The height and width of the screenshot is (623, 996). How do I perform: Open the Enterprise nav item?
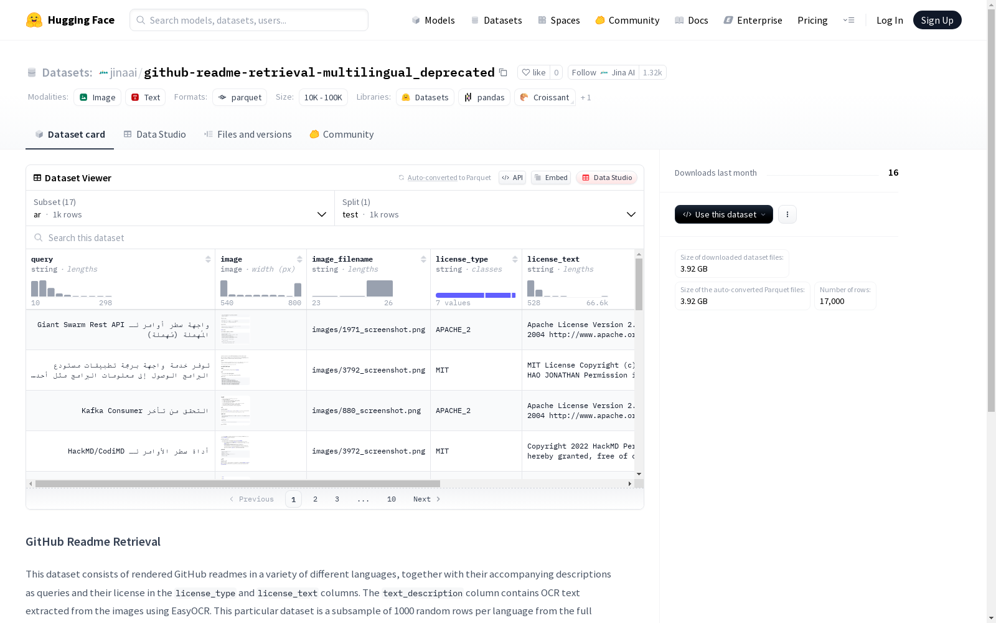(753, 20)
